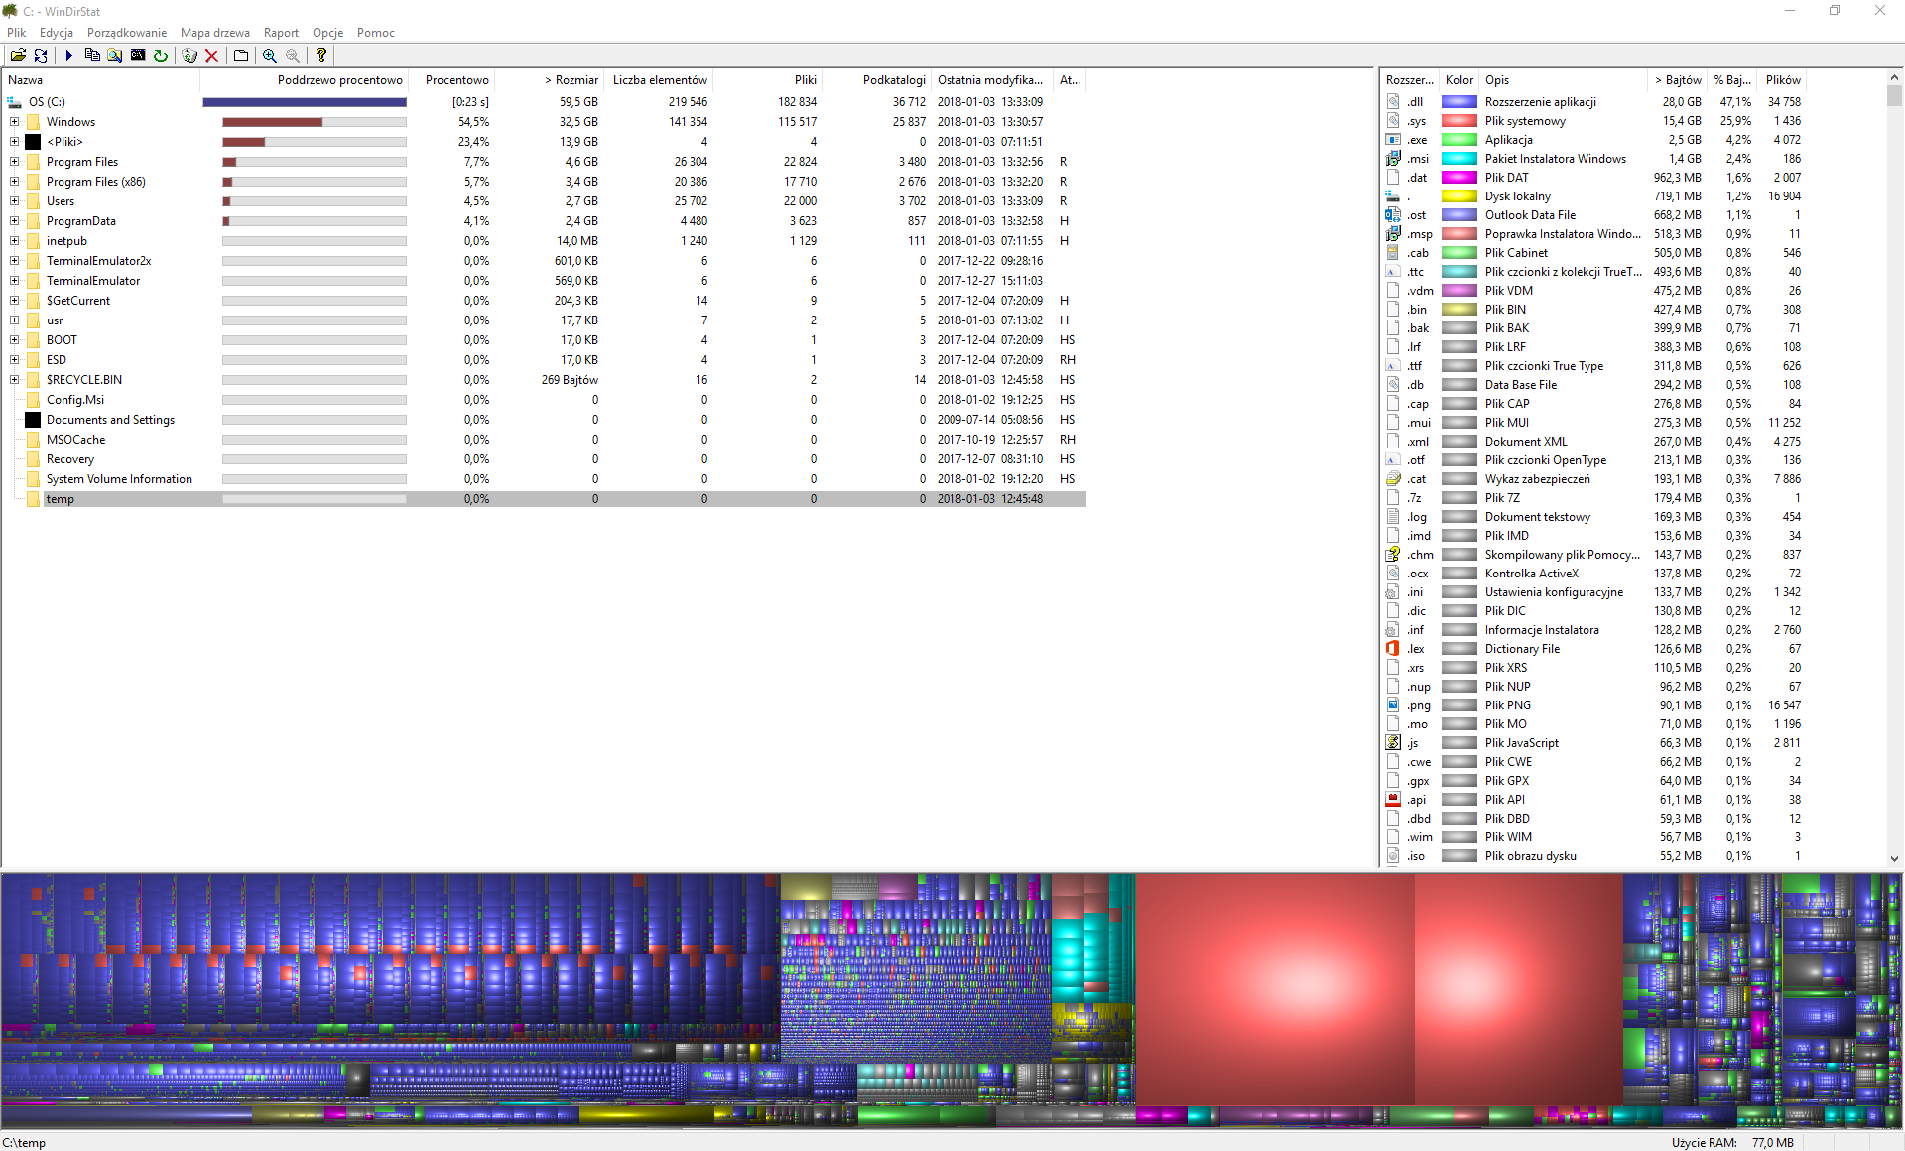Click the Zoom out magnifier icon
Screen dimensions: 1905x1151
pos(293,56)
